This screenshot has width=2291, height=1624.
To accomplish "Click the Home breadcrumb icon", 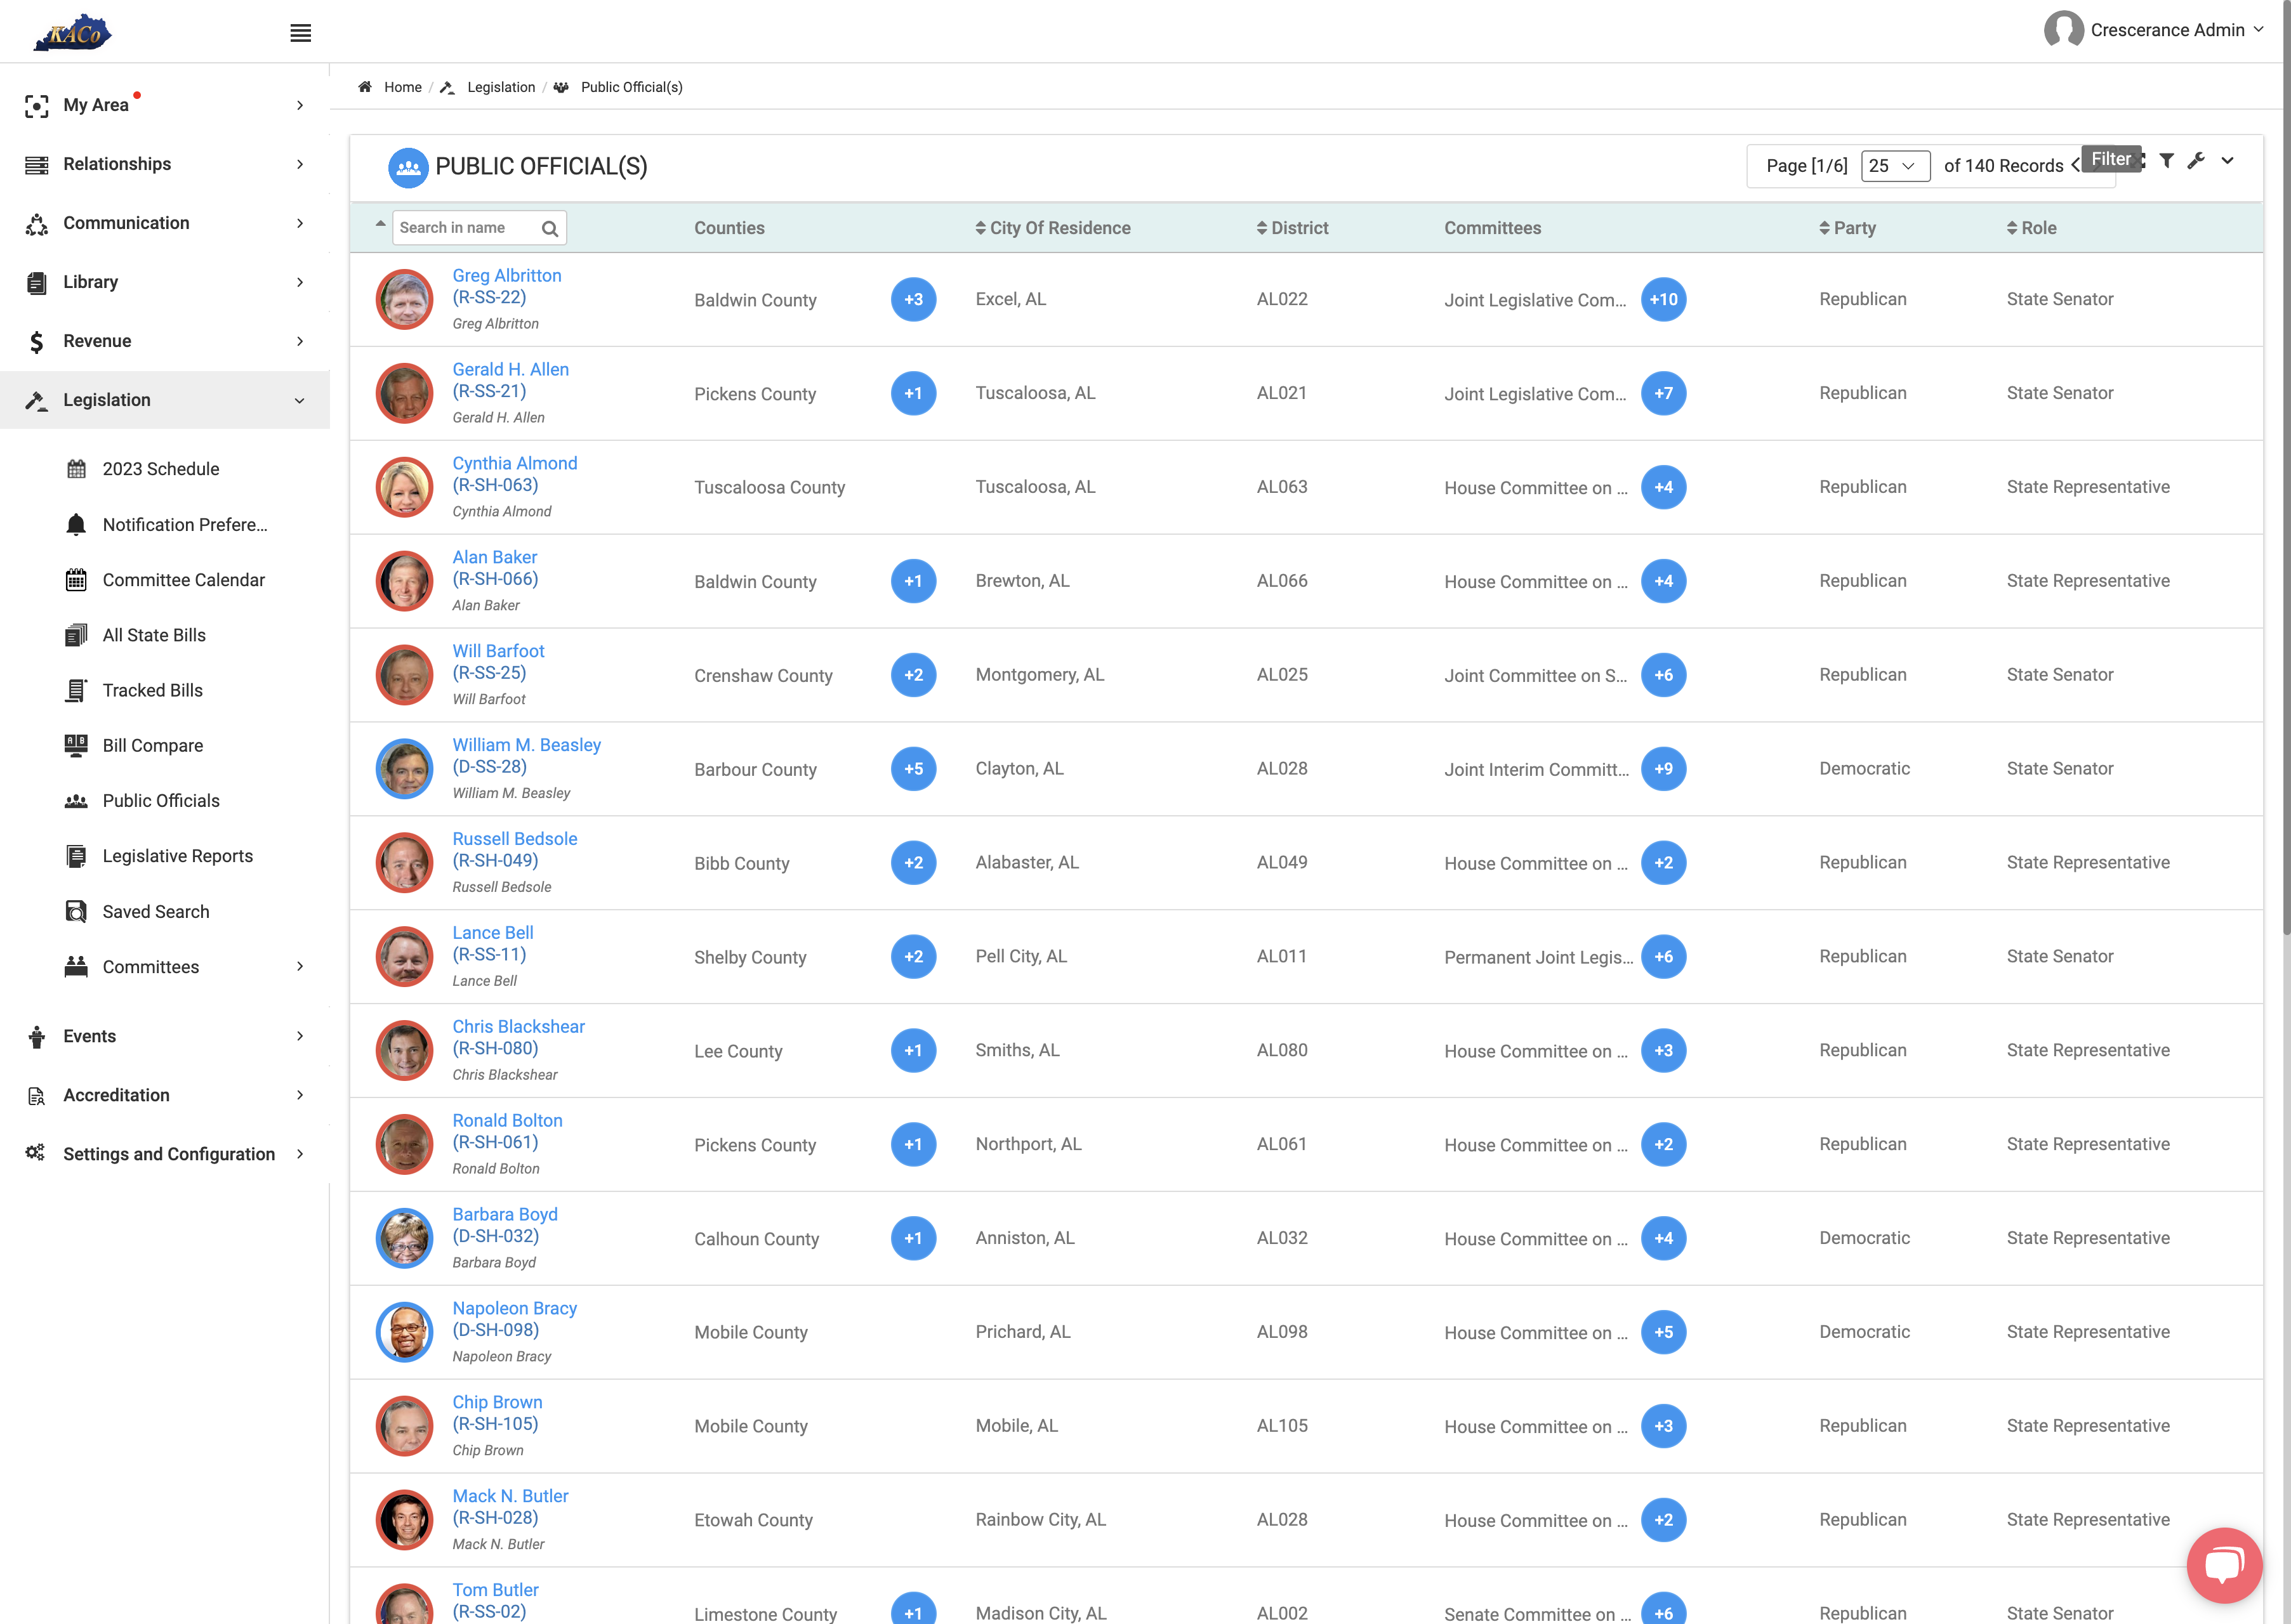I will pyautogui.click(x=365, y=87).
